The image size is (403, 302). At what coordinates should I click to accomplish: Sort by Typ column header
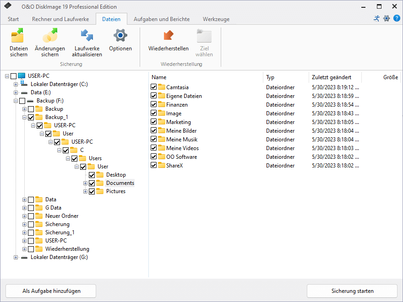click(286, 77)
